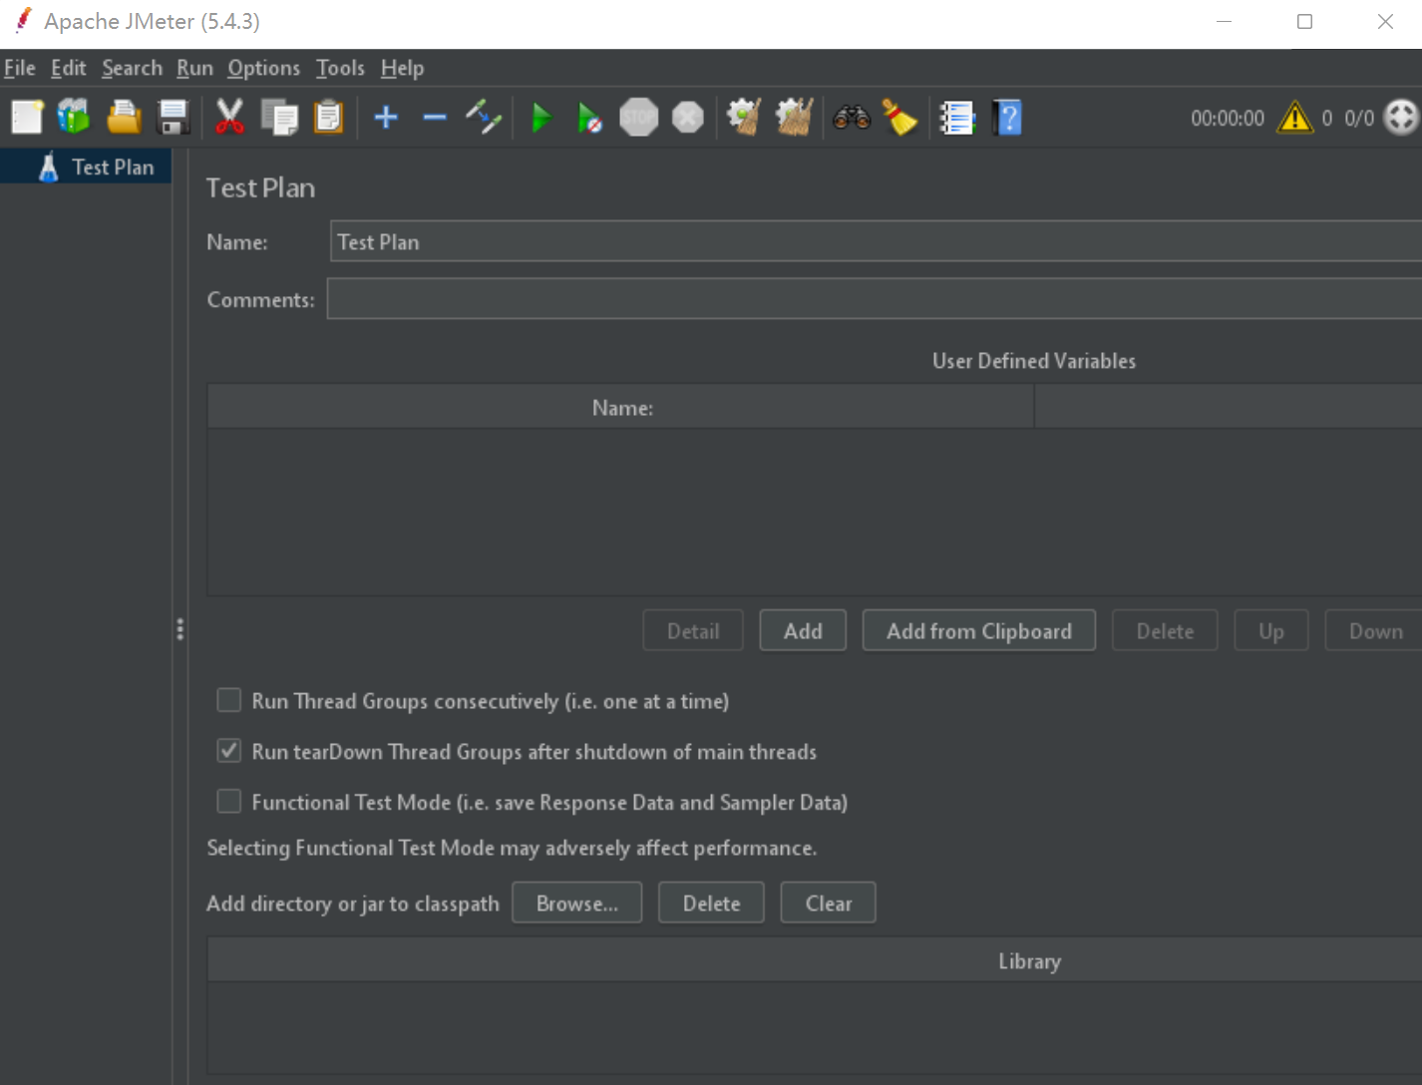Click the Down button
This screenshot has height=1085, width=1422.
pyautogui.click(x=1375, y=630)
